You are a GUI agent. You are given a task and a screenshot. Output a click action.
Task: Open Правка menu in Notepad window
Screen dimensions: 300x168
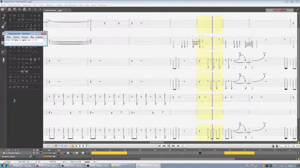tap(16, 37)
